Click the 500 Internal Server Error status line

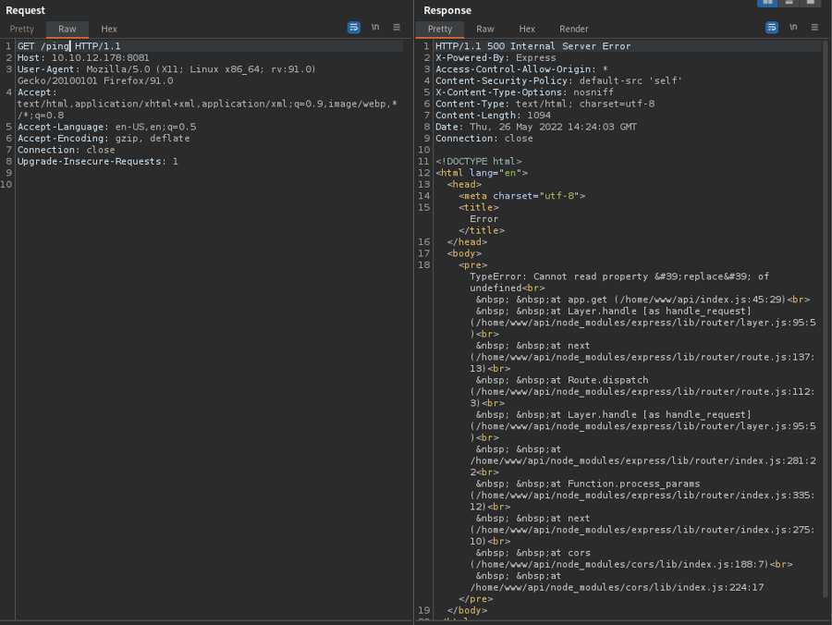[532, 46]
